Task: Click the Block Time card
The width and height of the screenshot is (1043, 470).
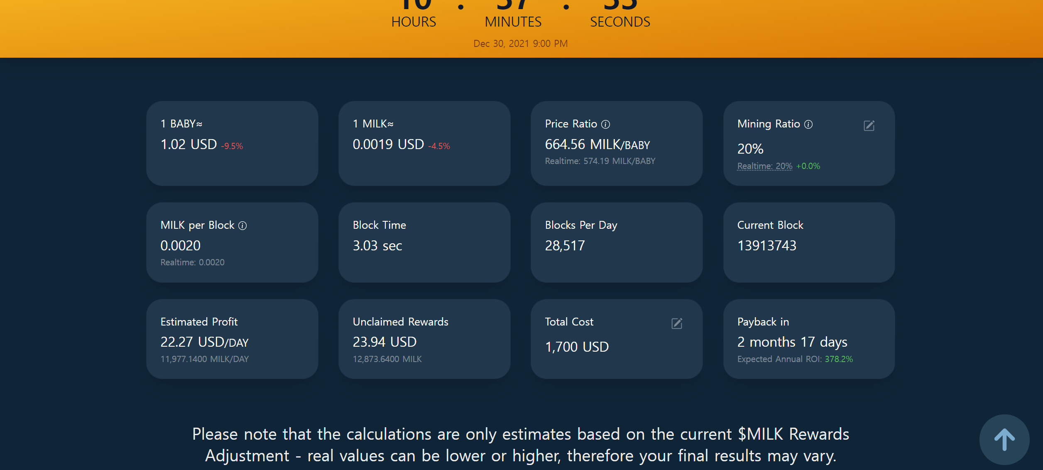Action: coord(424,242)
